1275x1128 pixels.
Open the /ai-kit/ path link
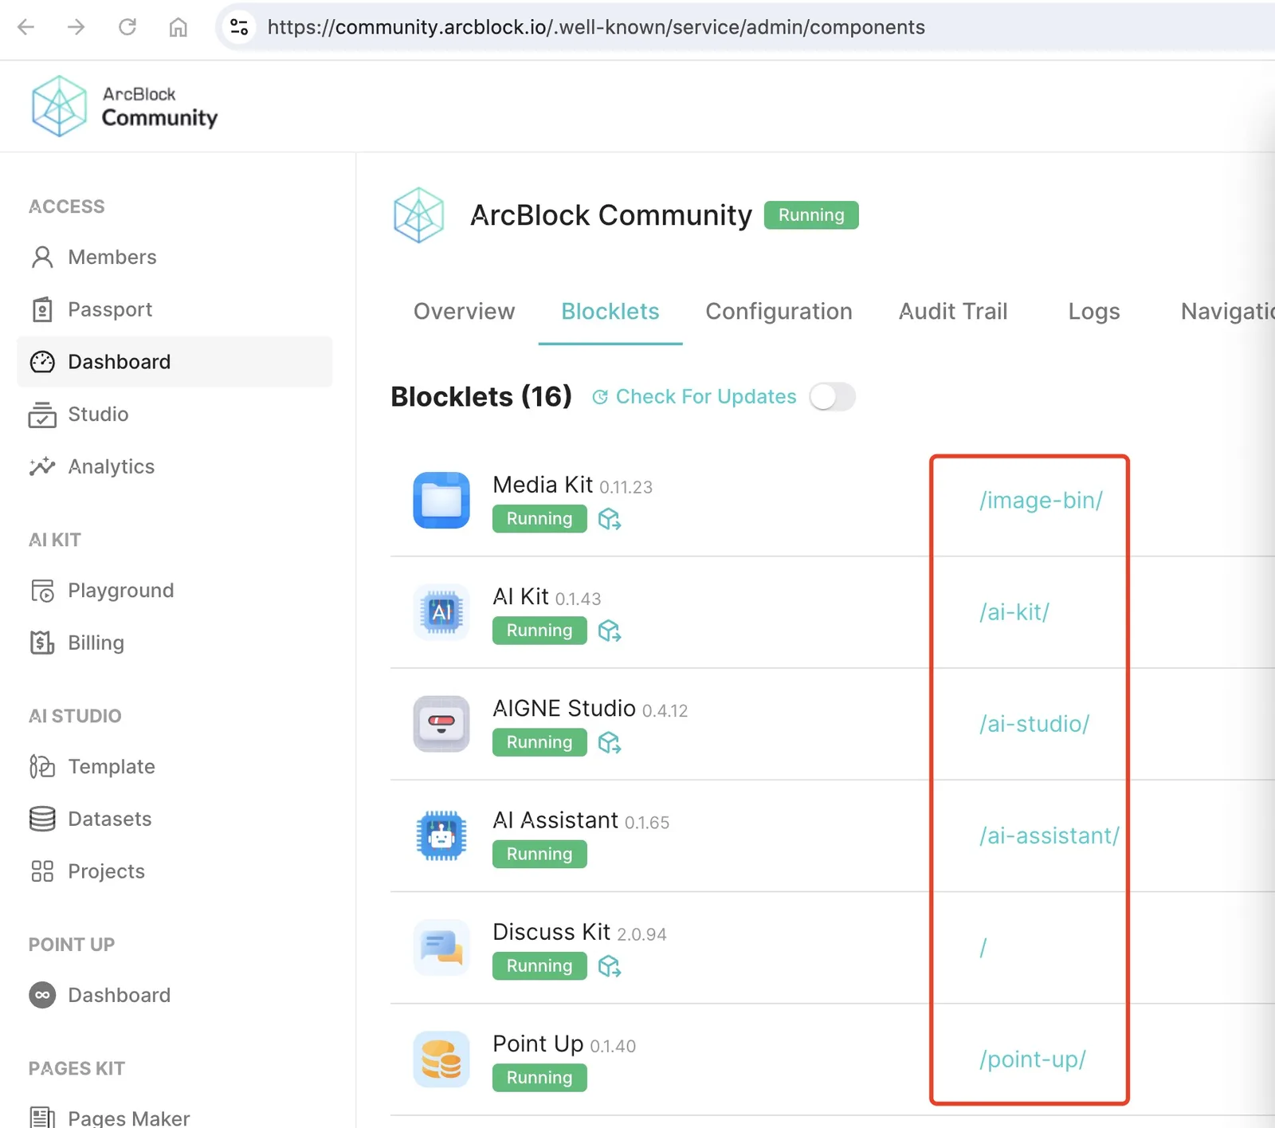pos(1014,612)
